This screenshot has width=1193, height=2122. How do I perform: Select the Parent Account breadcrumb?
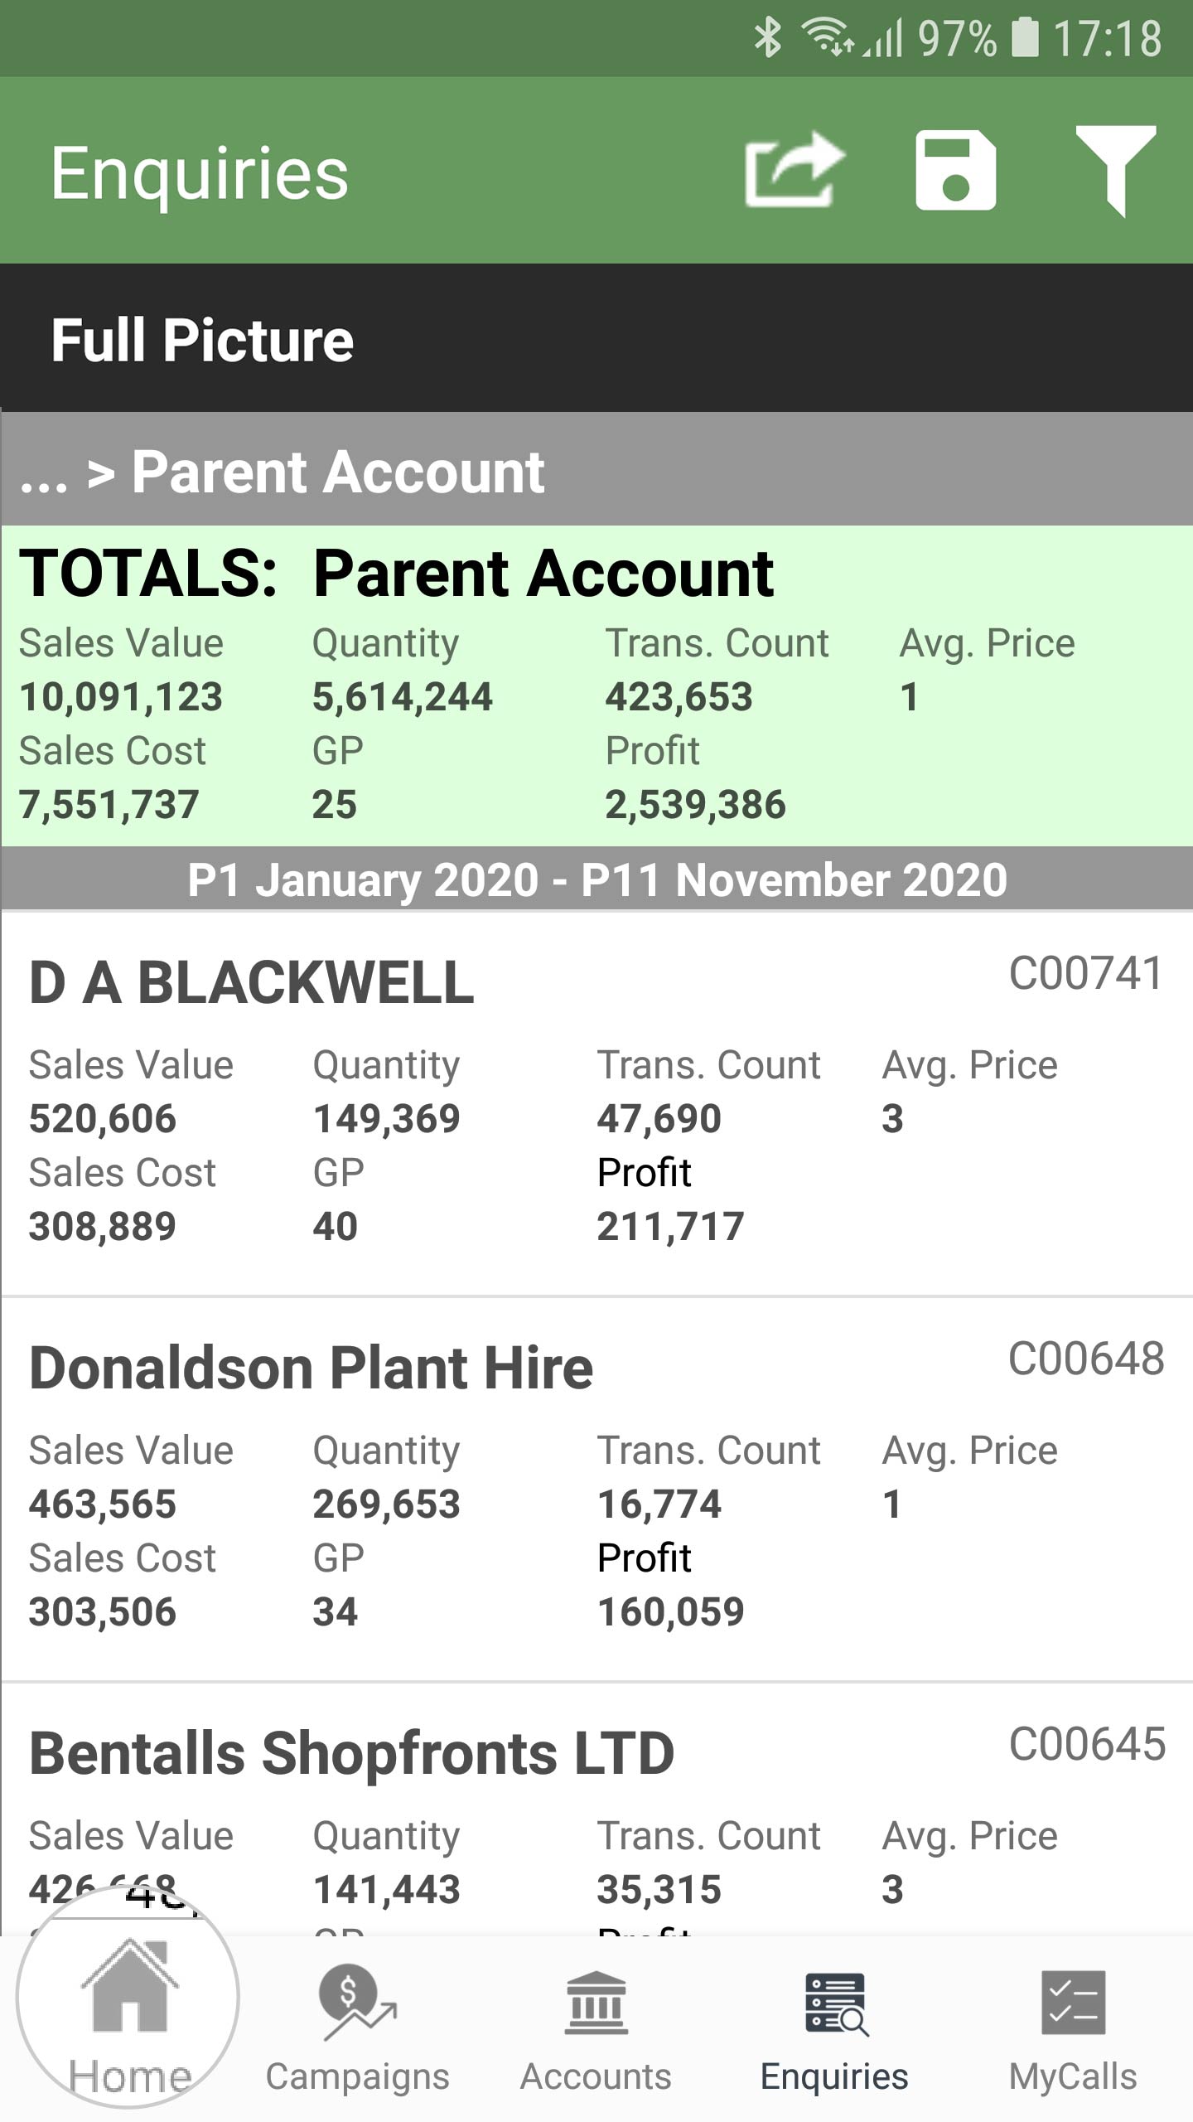click(338, 472)
